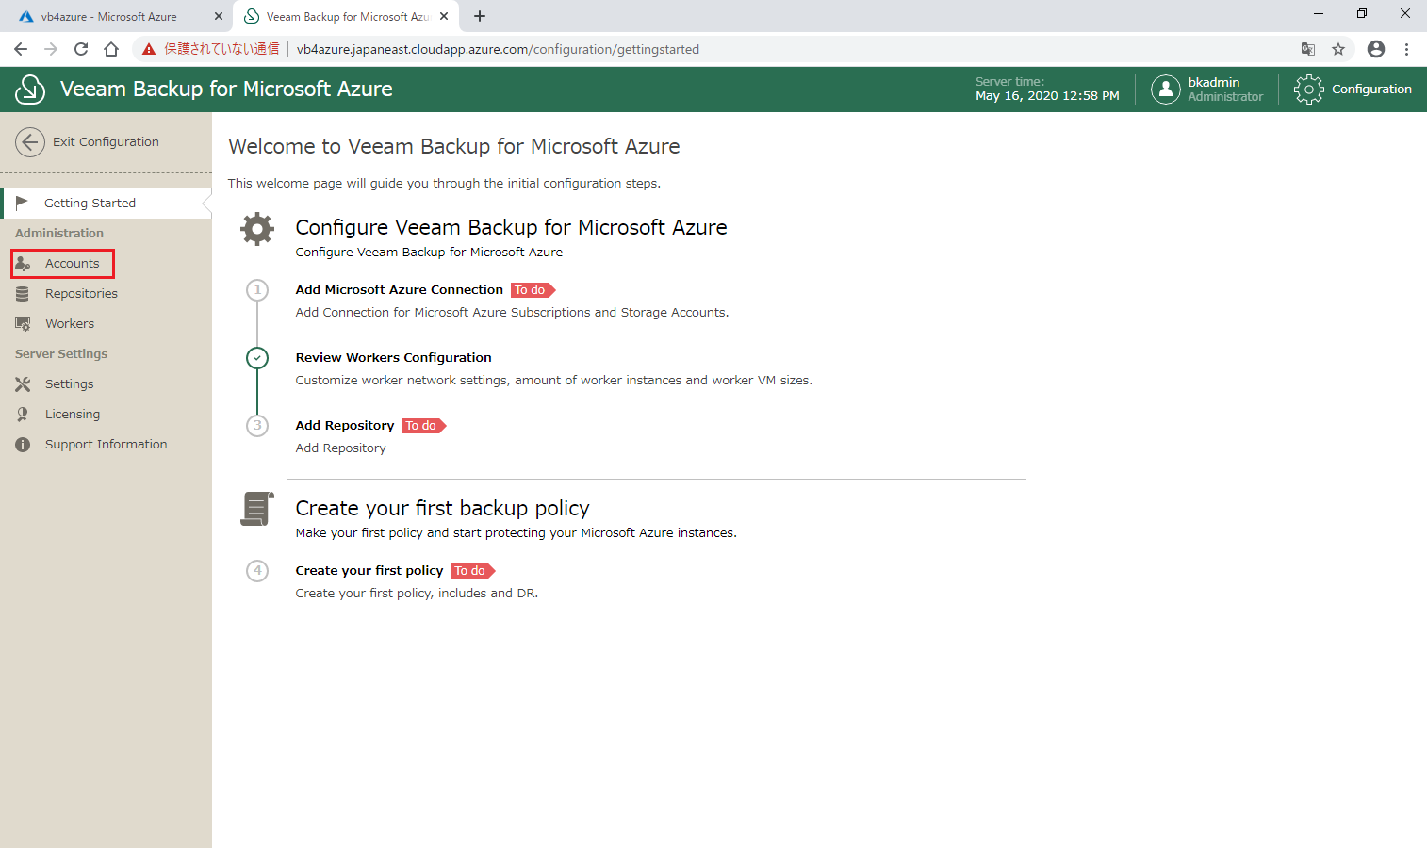The width and height of the screenshot is (1427, 848).
Task: Click the translate page icon in address bar
Action: tap(1308, 49)
